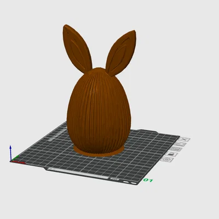Image resolution: width=219 pixels, height=219 pixels.
Task: Select the ribbed brown egg body
Action: click(99, 111)
